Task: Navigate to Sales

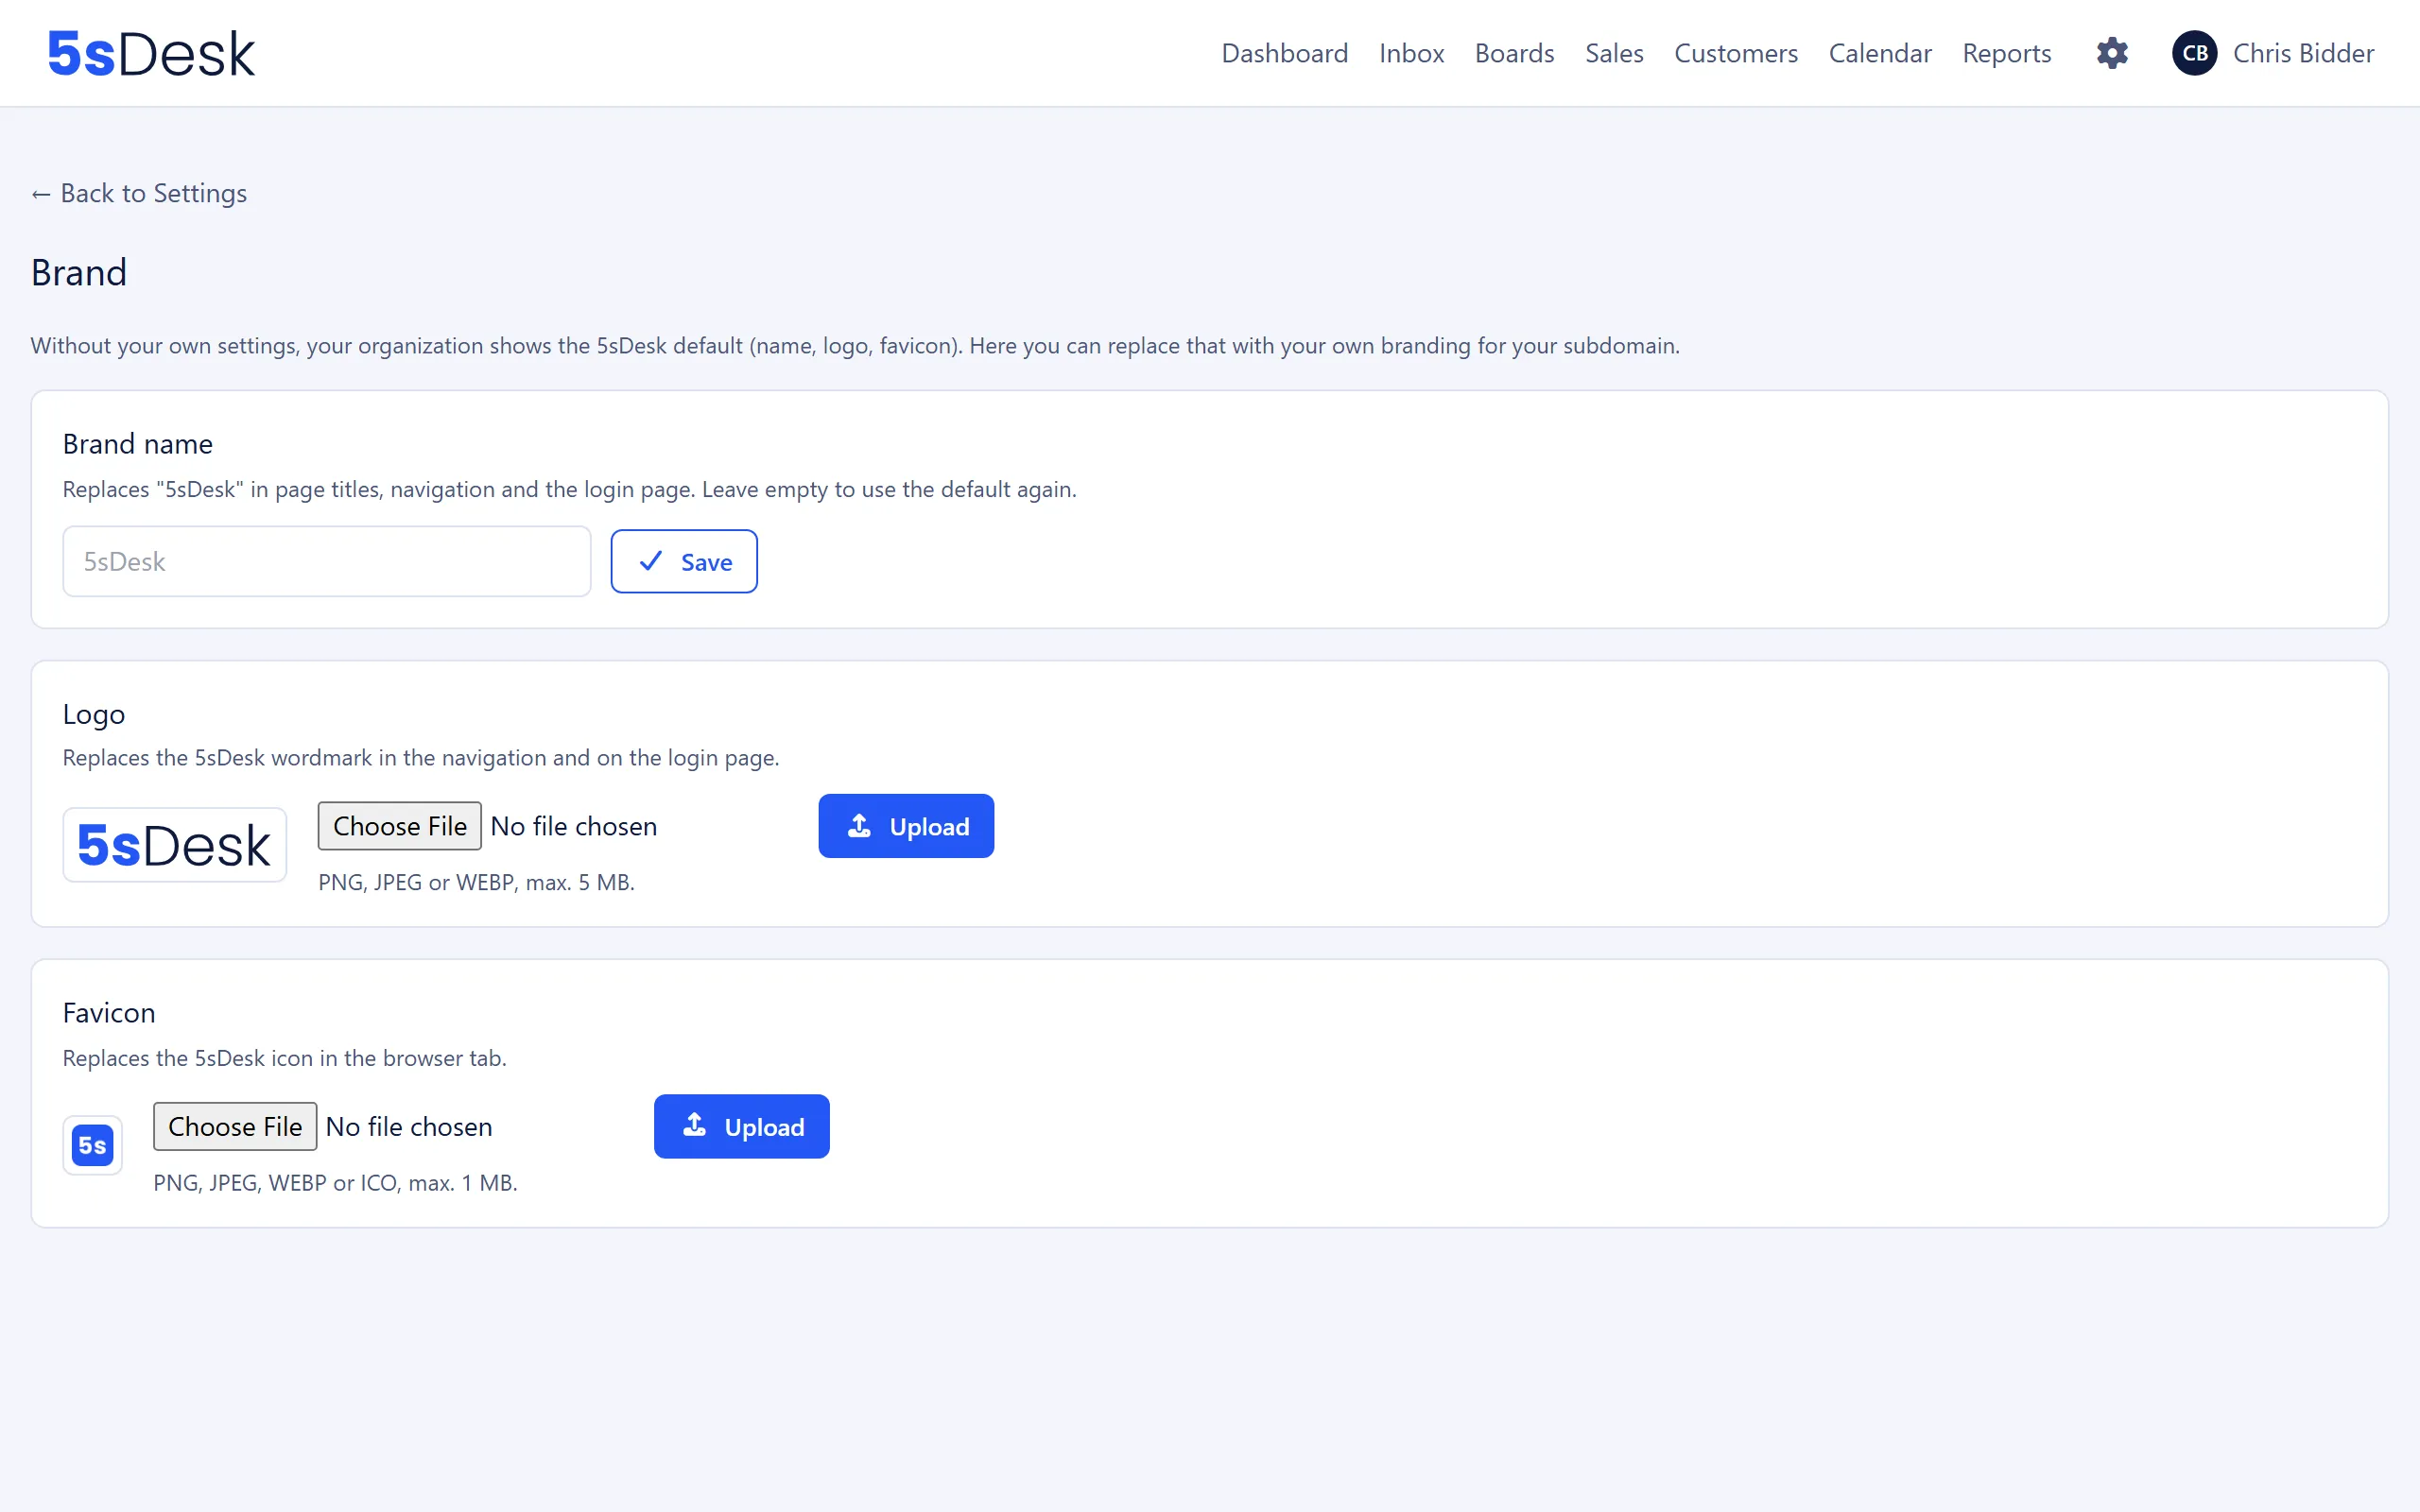Action: click(1614, 53)
